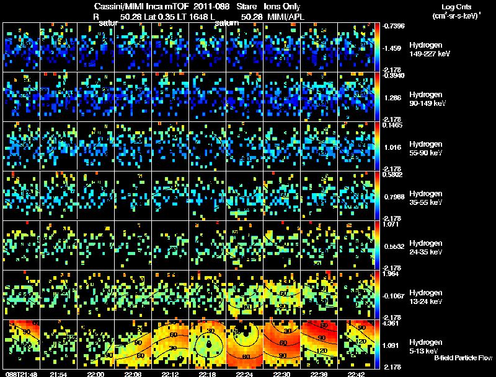Click the 'Ions Only' title text
The image size is (496, 377).
point(282,6)
